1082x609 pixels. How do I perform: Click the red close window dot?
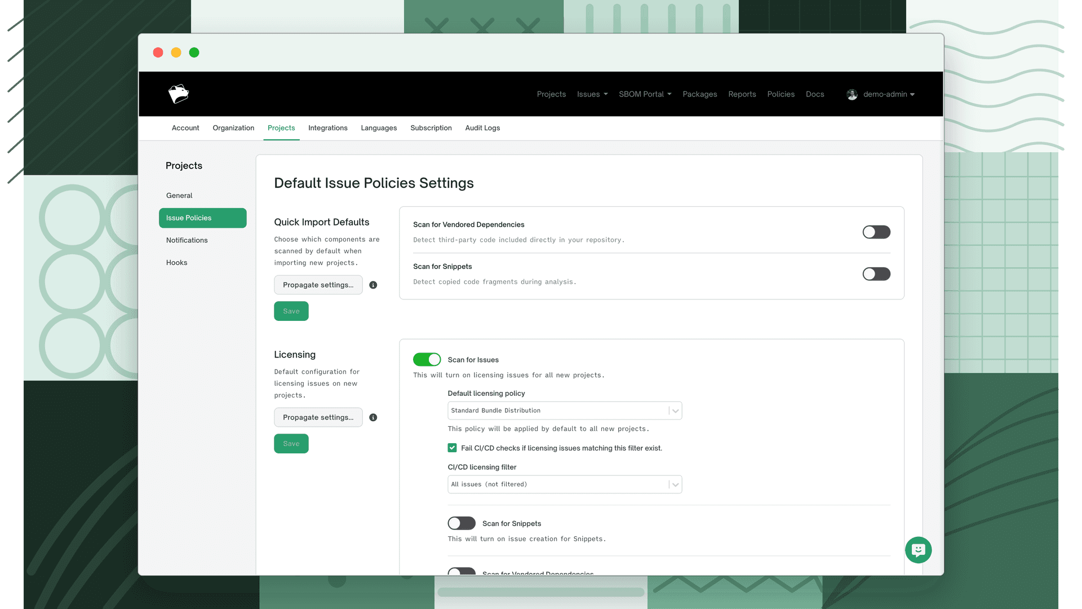coord(158,52)
